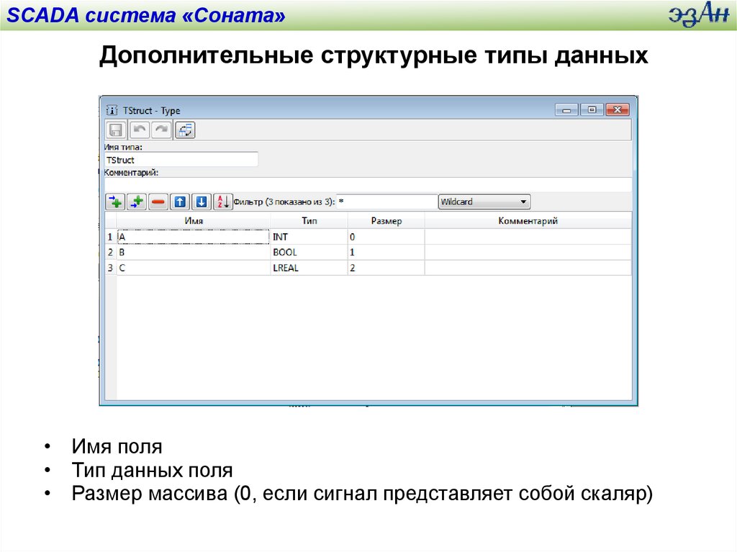
Task: Maximize the TStruct - Type window
Action: 592,110
